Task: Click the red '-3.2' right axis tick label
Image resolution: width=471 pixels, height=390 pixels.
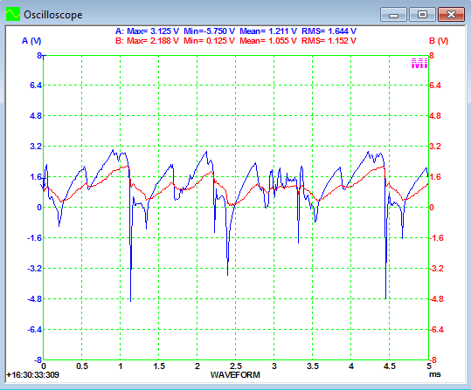Action: [x=436, y=269]
